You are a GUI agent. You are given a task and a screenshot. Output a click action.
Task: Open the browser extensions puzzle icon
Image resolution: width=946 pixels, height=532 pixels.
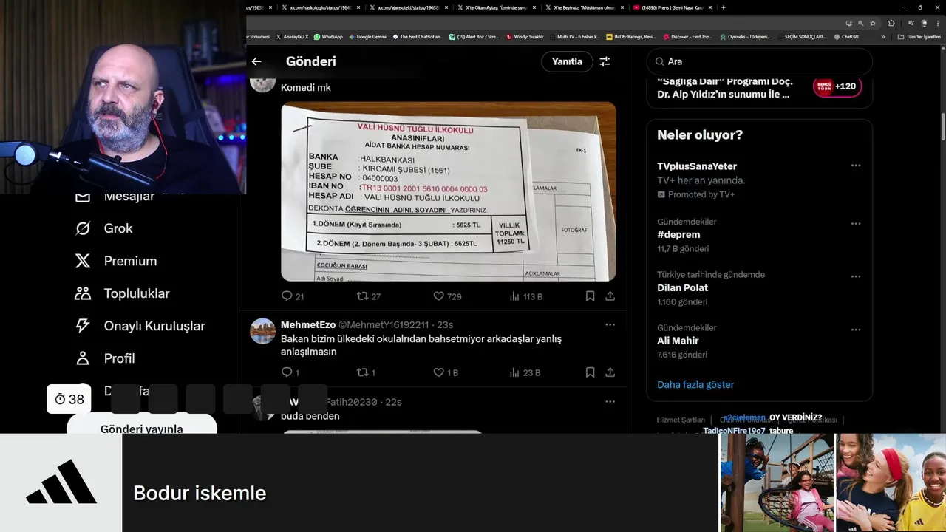[891, 23]
